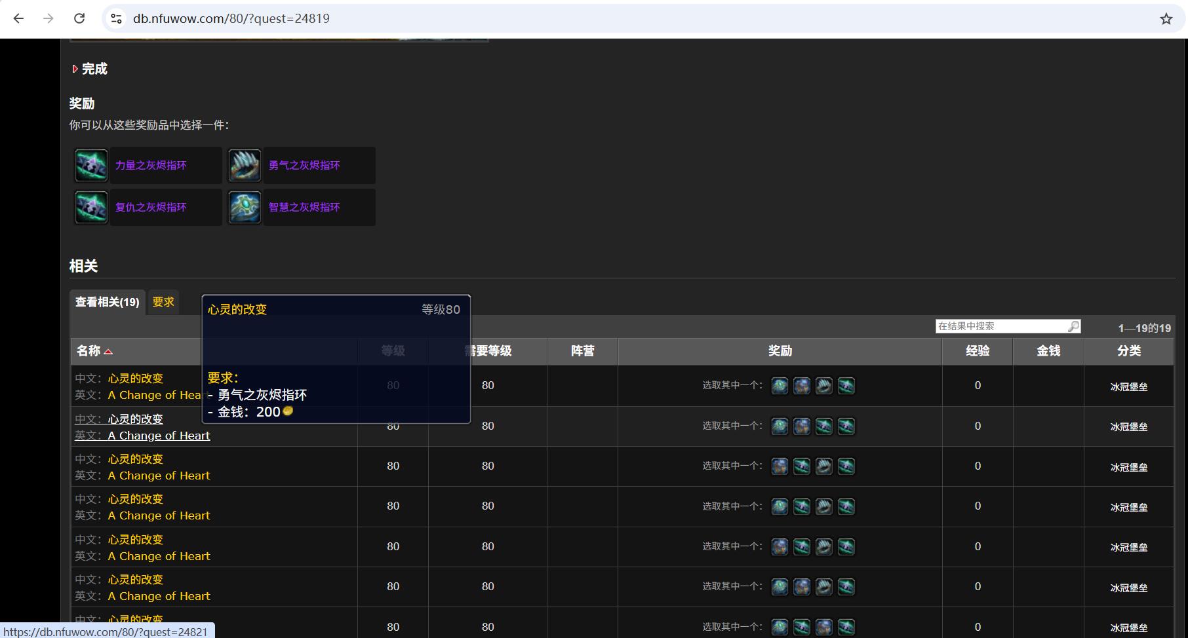1188x638 pixels.
Task: Click second reward icon in sixth table row
Action: pos(802,587)
